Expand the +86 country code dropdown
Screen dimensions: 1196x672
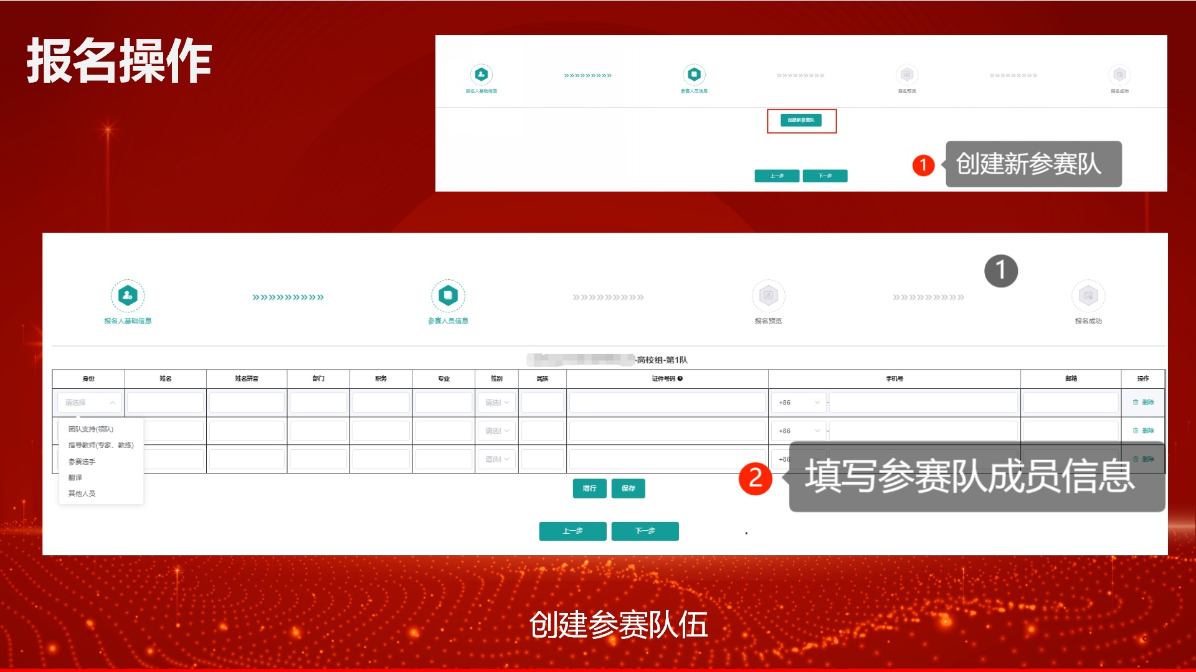[798, 402]
